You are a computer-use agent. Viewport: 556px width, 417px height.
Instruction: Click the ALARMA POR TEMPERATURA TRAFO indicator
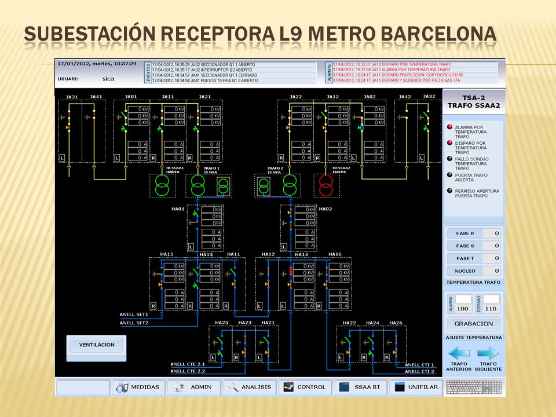point(449,127)
